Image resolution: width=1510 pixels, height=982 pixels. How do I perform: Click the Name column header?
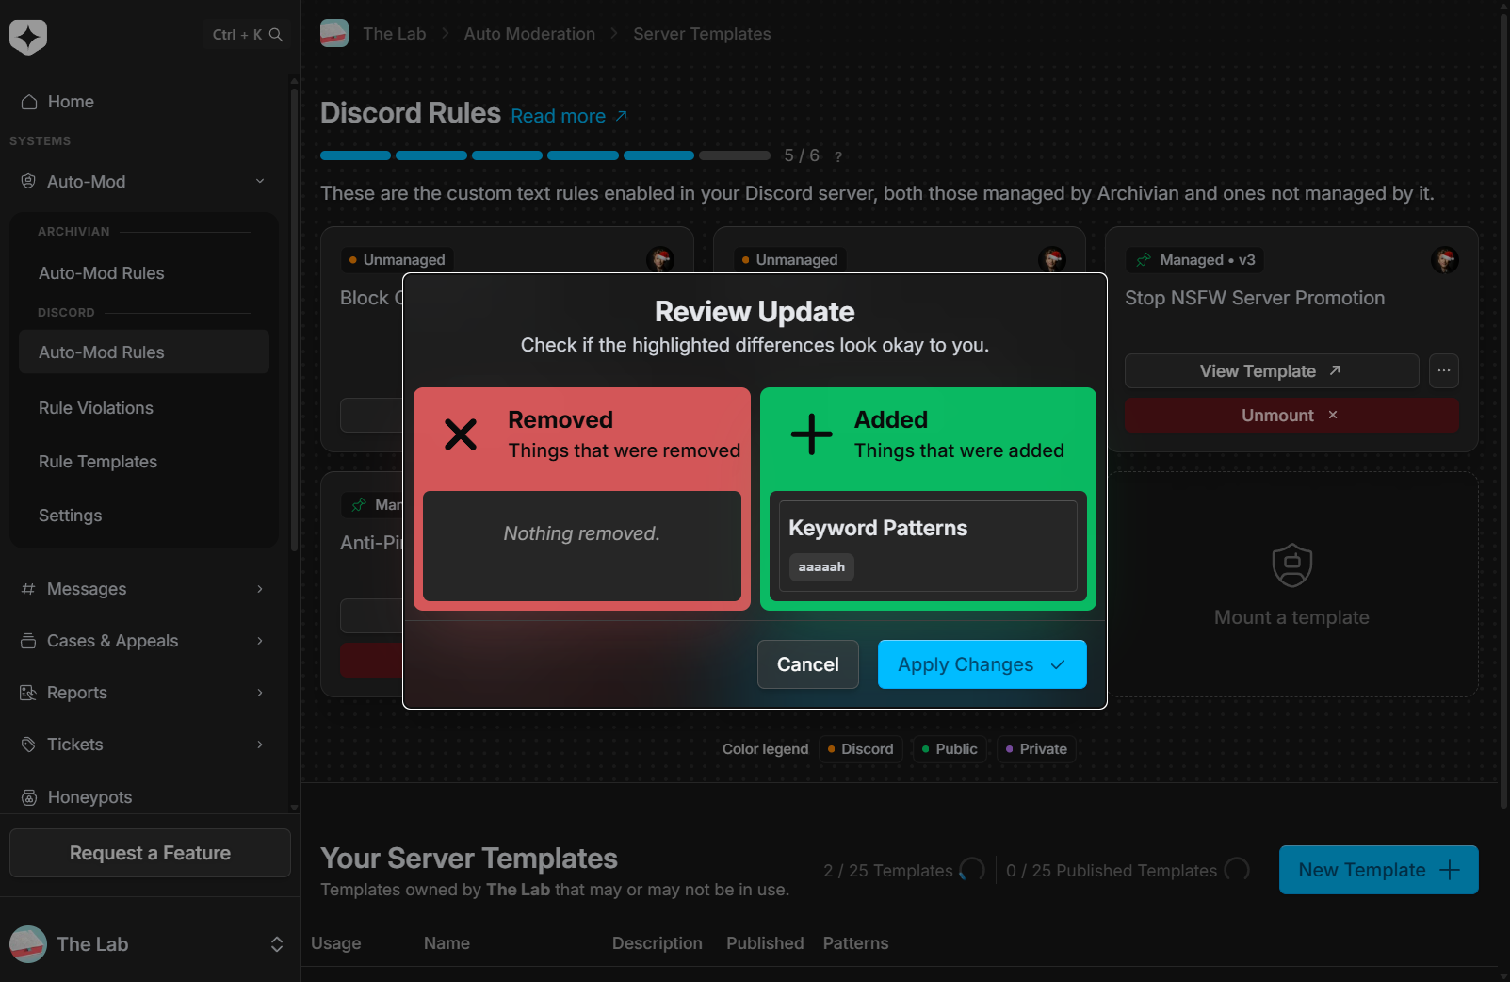[447, 943]
